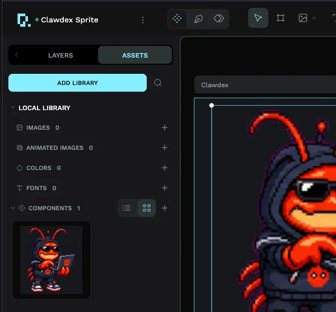This screenshot has width=336, height=312.
Task: Open the assets search icon
Action: pyautogui.click(x=158, y=83)
